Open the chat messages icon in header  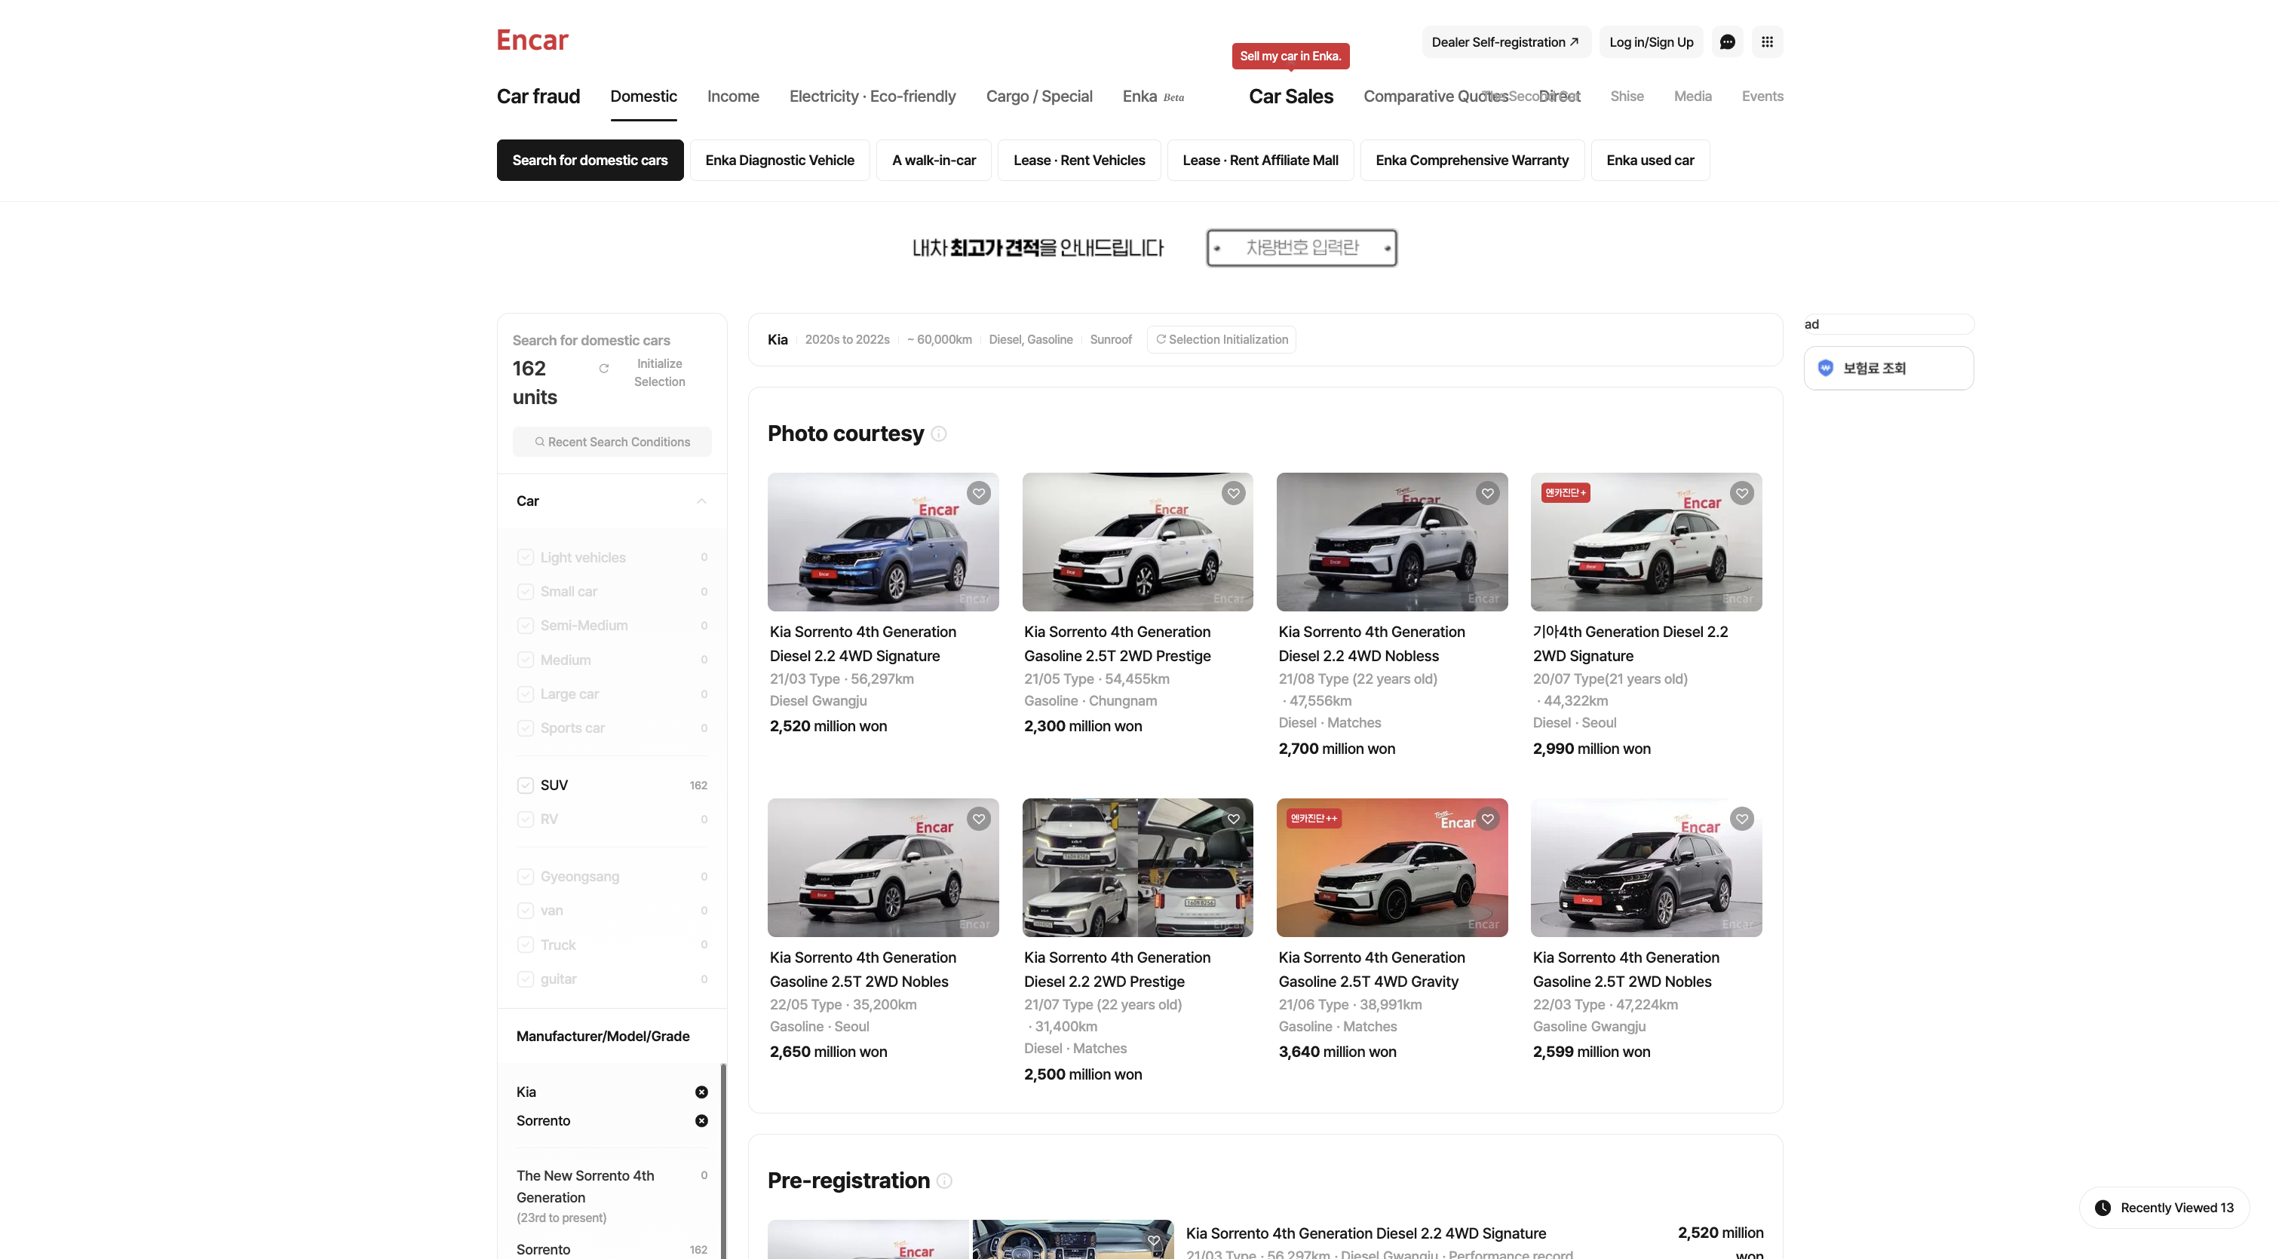click(x=1727, y=41)
